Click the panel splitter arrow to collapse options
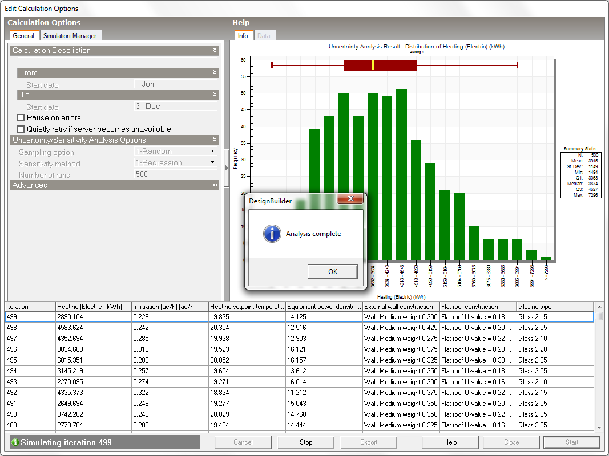This screenshot has width=609, height=456. tap(227, 168)
